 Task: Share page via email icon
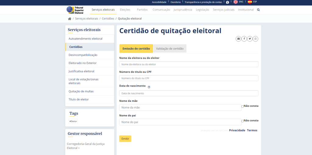[238, 39]
